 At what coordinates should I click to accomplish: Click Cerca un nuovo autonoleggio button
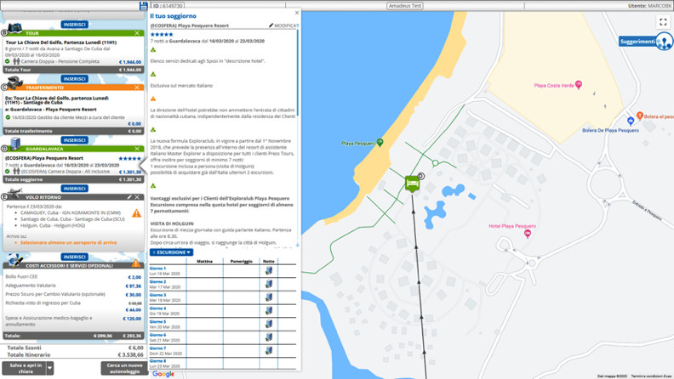pos(124,368)
